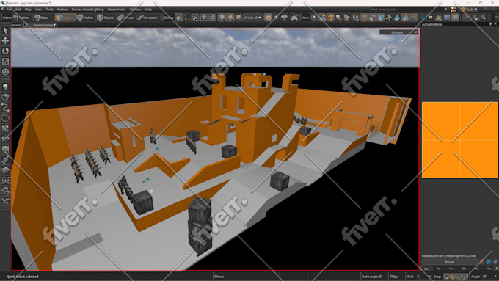Viewport: 499px width, 281px height.
Task: Click the running figure icon in View toolbar
Action: 389,18
